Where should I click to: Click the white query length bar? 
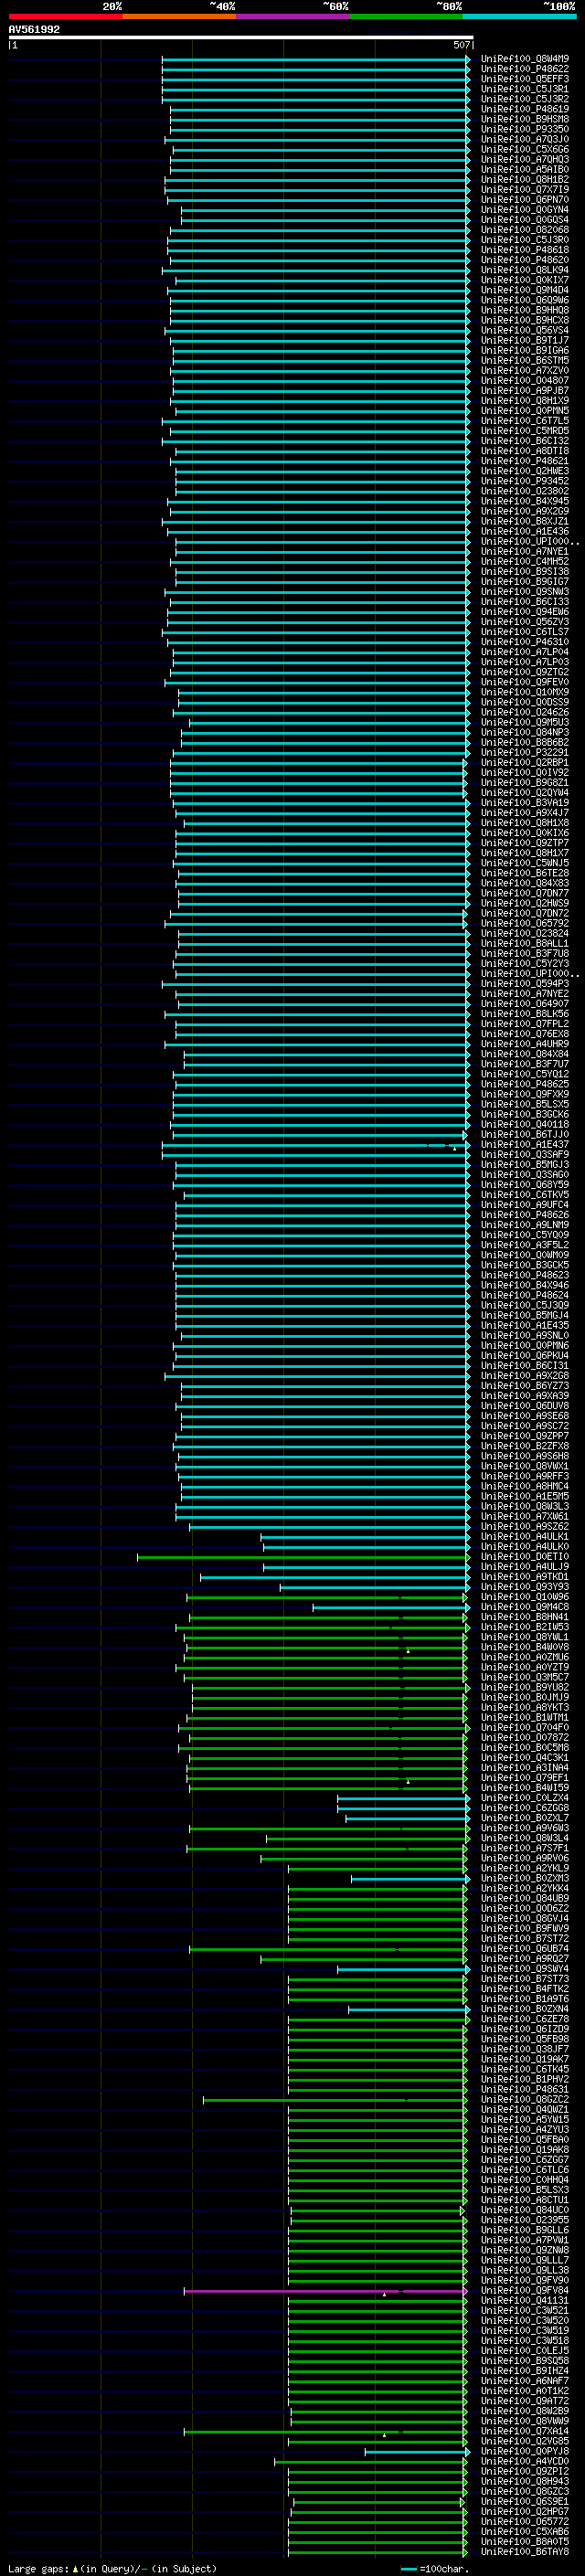point(240,38)
